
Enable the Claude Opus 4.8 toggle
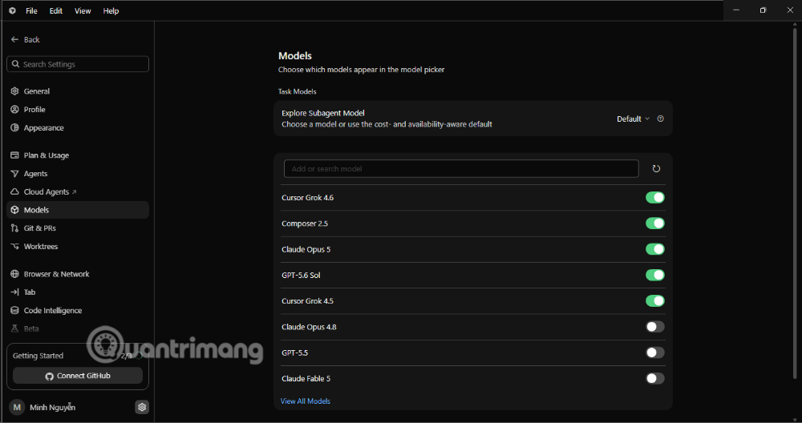pyautogui.click(x=654, y=327)
